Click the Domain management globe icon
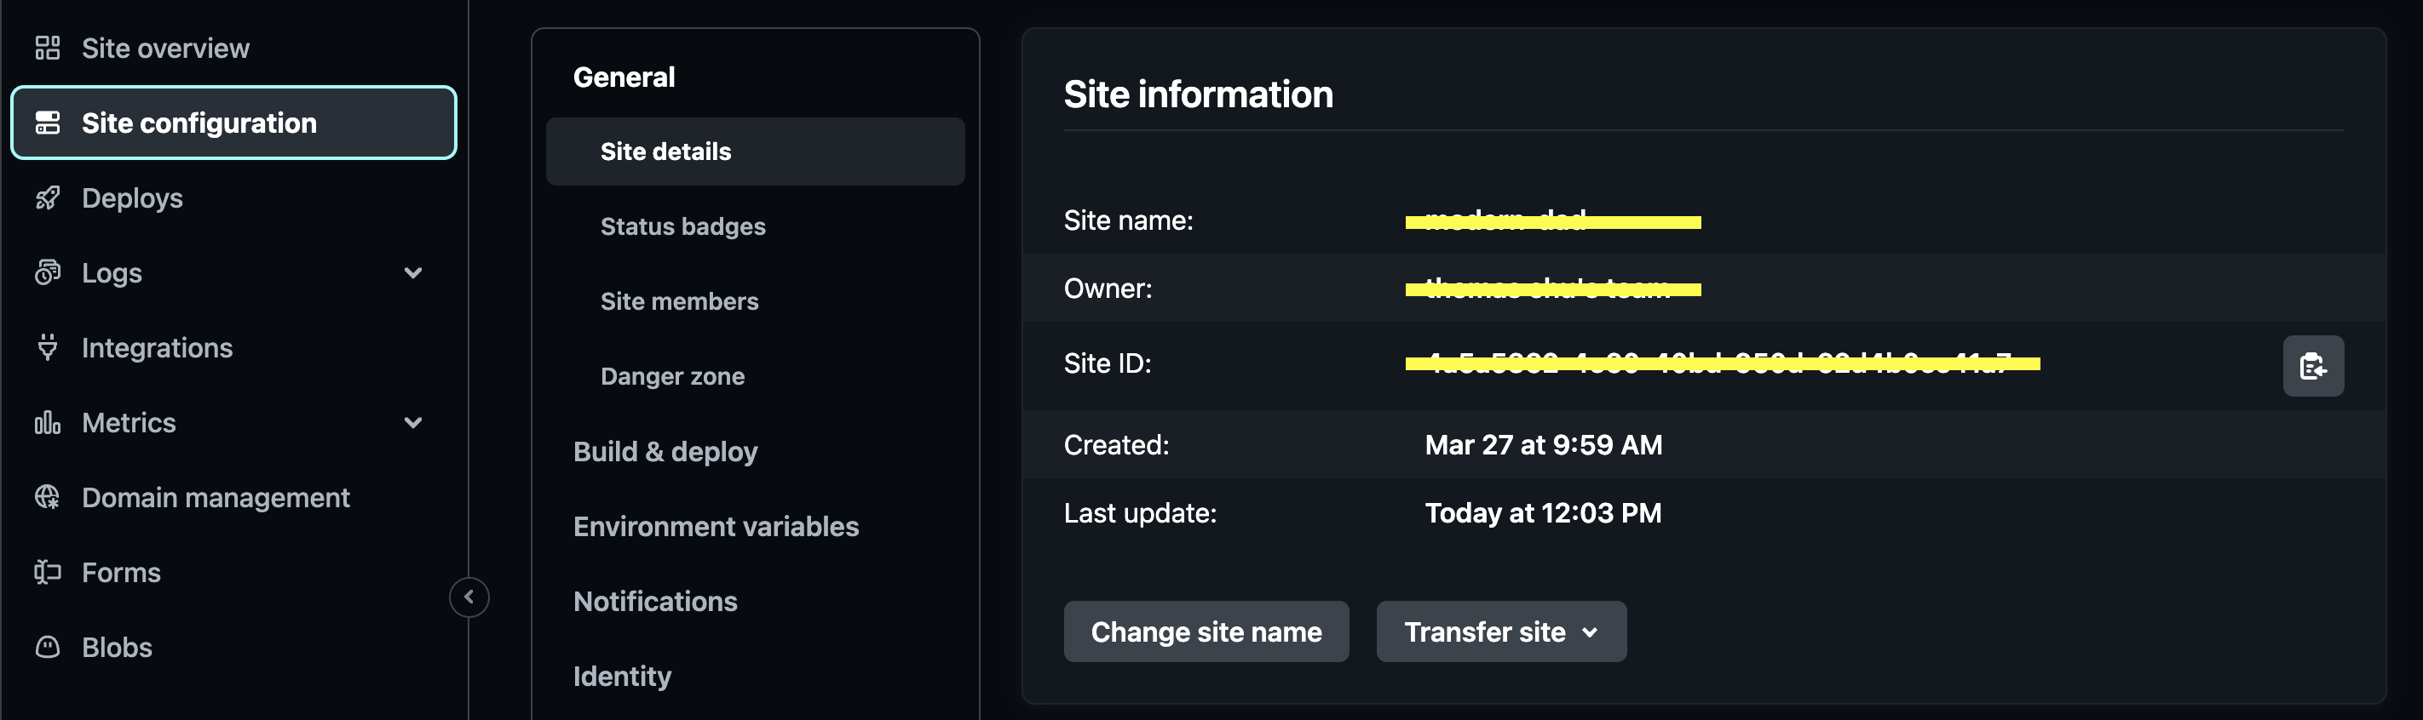 click(x=47, y=497)
